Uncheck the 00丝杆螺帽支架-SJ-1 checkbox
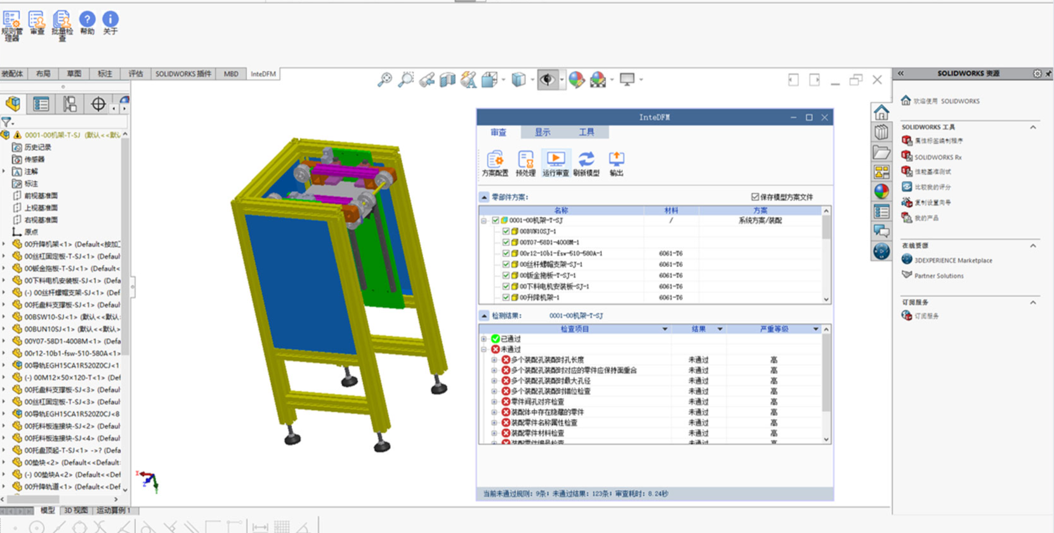Image resolution: width=1054 pixels, height=533 pixels. (506, 264)
